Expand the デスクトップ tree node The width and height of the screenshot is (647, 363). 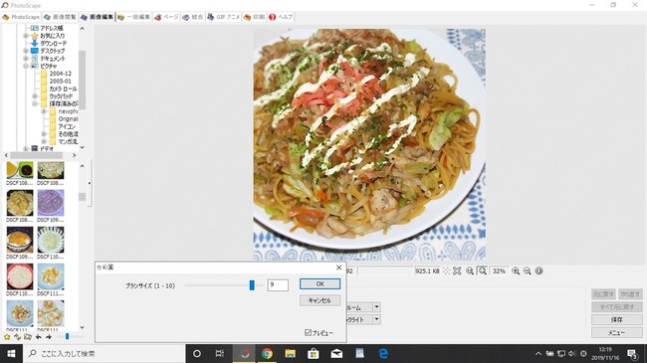26,51
